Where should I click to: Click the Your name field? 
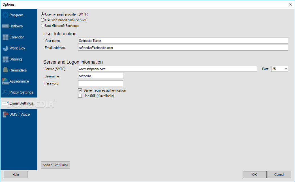point(183,41)
